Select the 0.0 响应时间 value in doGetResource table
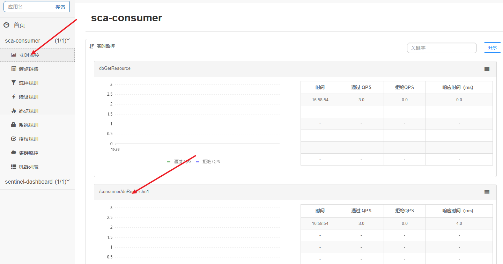The width and height of the screenshot is (503, 264). (459, 100)
